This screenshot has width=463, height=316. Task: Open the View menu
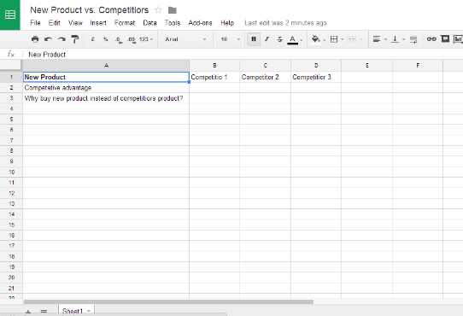pyautogui.click(x=75, y=23)
